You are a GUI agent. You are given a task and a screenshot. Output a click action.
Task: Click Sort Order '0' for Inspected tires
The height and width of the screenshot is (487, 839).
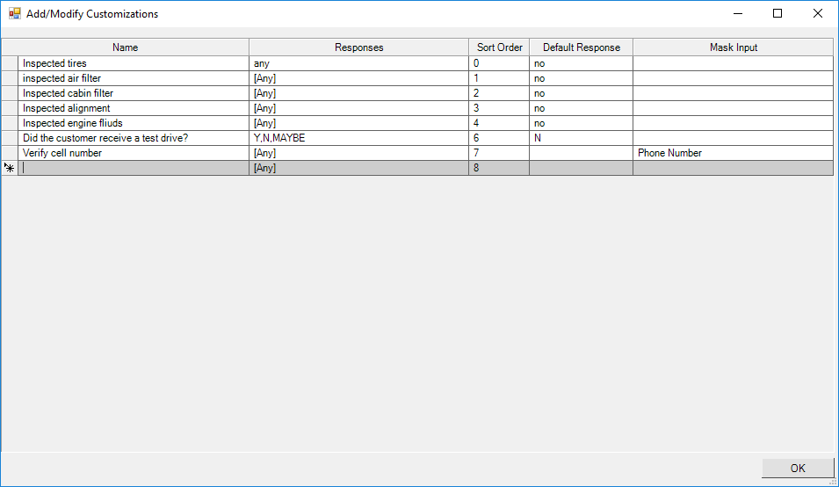(x=499, y=63)
